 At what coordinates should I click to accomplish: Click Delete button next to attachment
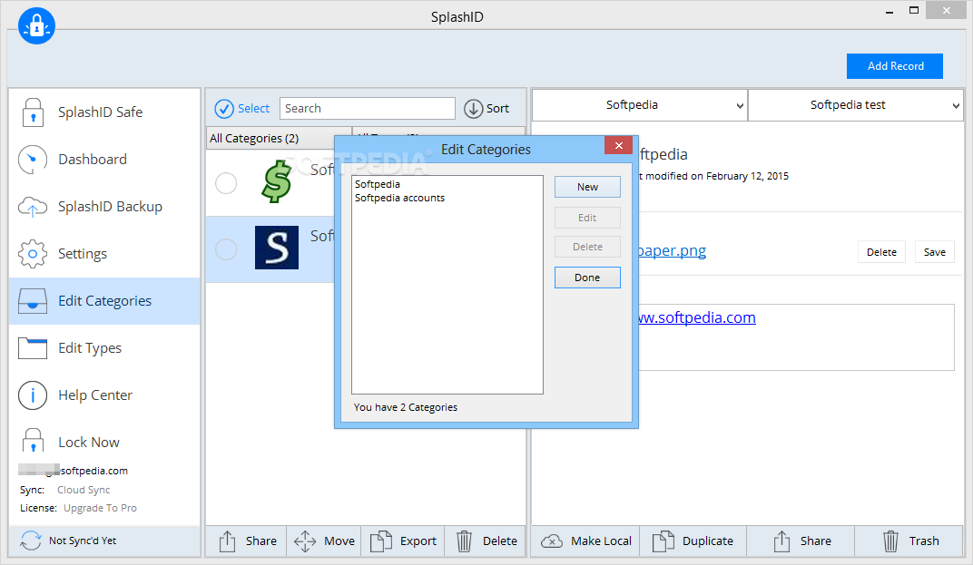point(881,252)
